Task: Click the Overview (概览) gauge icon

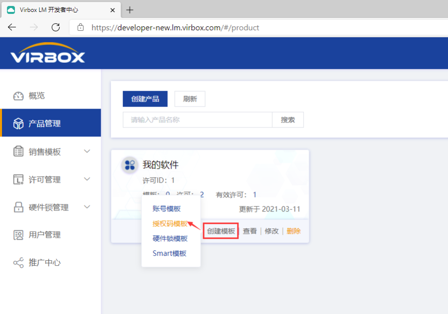Action: point(18,96)
